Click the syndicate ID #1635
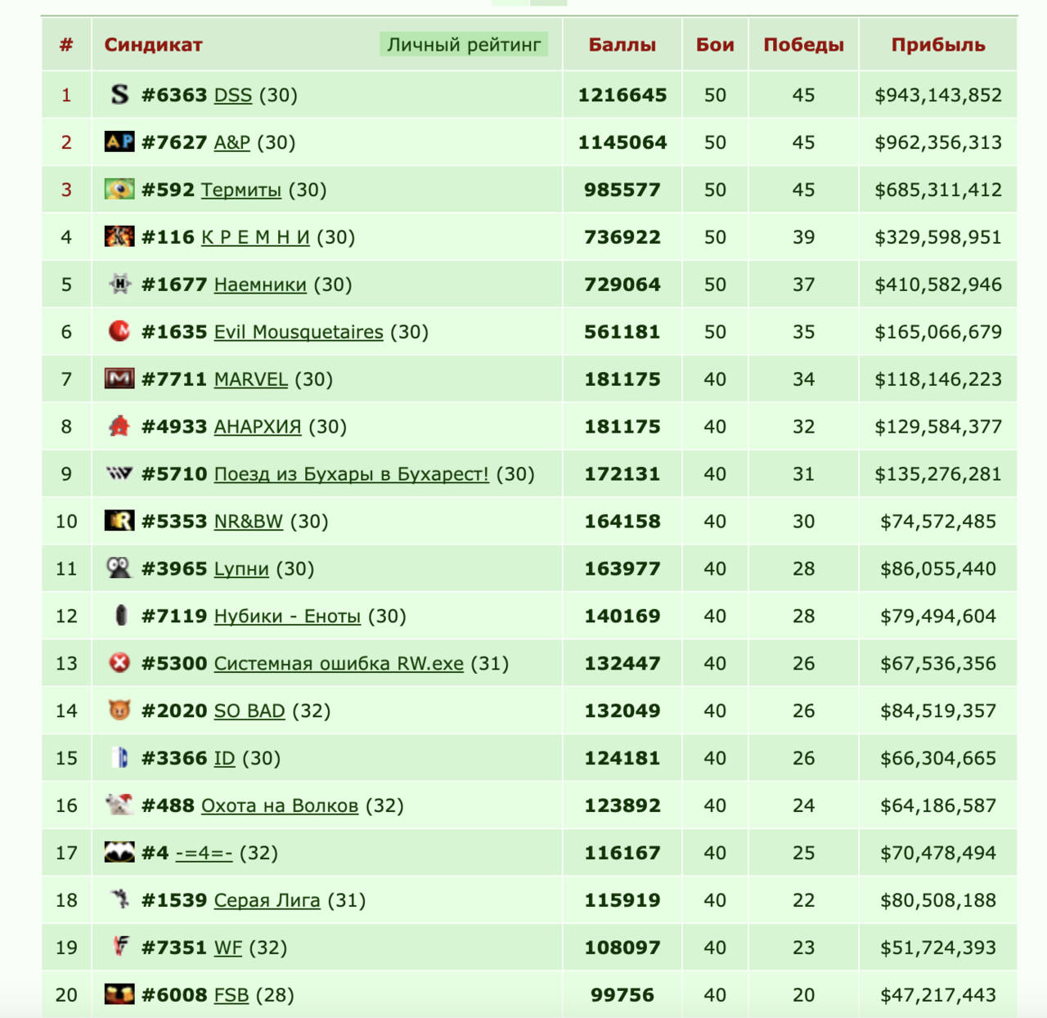Viewport: 1047px width, 1018px height. [x=174, y=332]
